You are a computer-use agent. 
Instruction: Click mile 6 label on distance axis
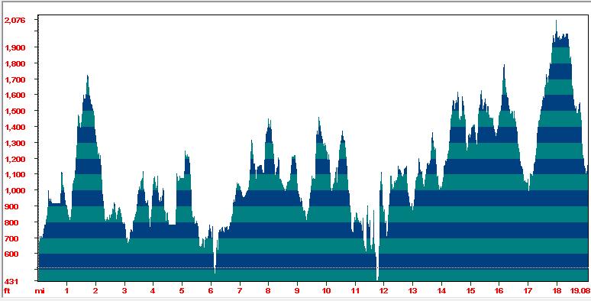211,291
